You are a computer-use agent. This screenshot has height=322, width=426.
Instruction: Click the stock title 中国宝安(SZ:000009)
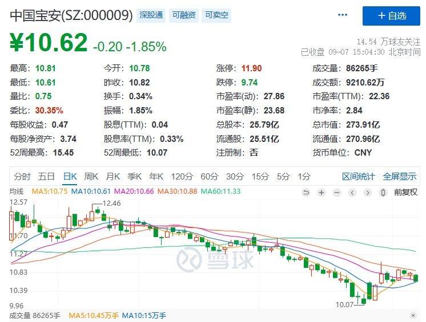point(71,15)
